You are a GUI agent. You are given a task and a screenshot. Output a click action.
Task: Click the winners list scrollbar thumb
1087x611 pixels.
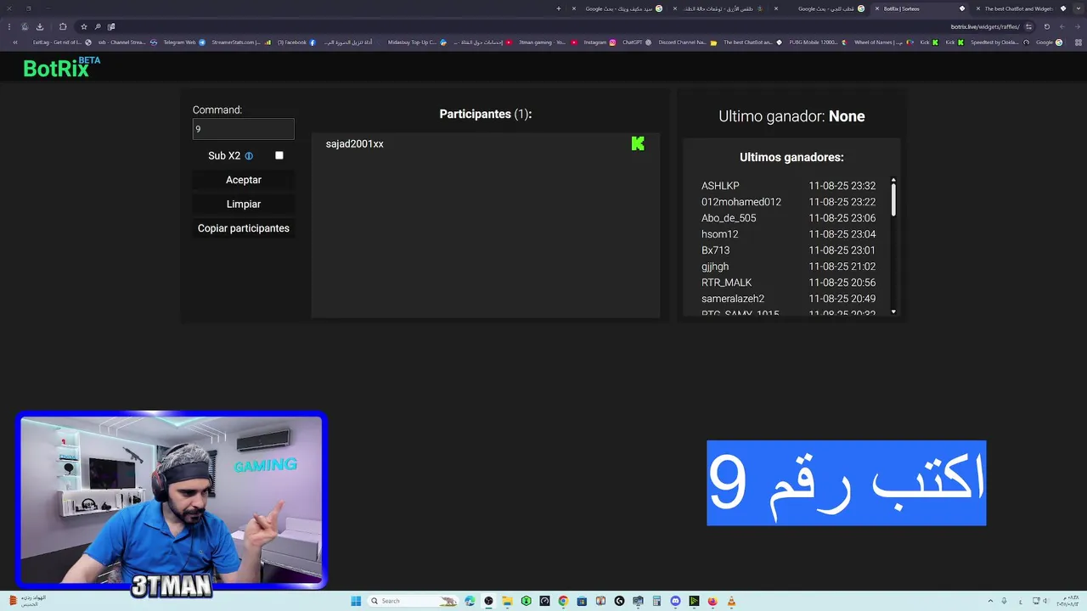[893, 200]
